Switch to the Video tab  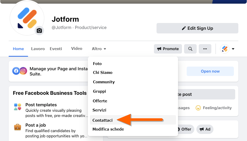point(77,49)
